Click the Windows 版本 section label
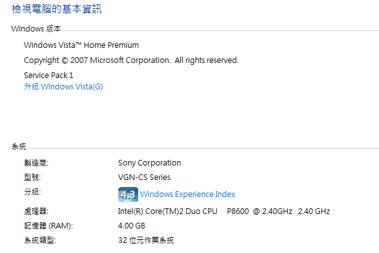This screenshot has width=379, height=253. click(x=36, y=29)
